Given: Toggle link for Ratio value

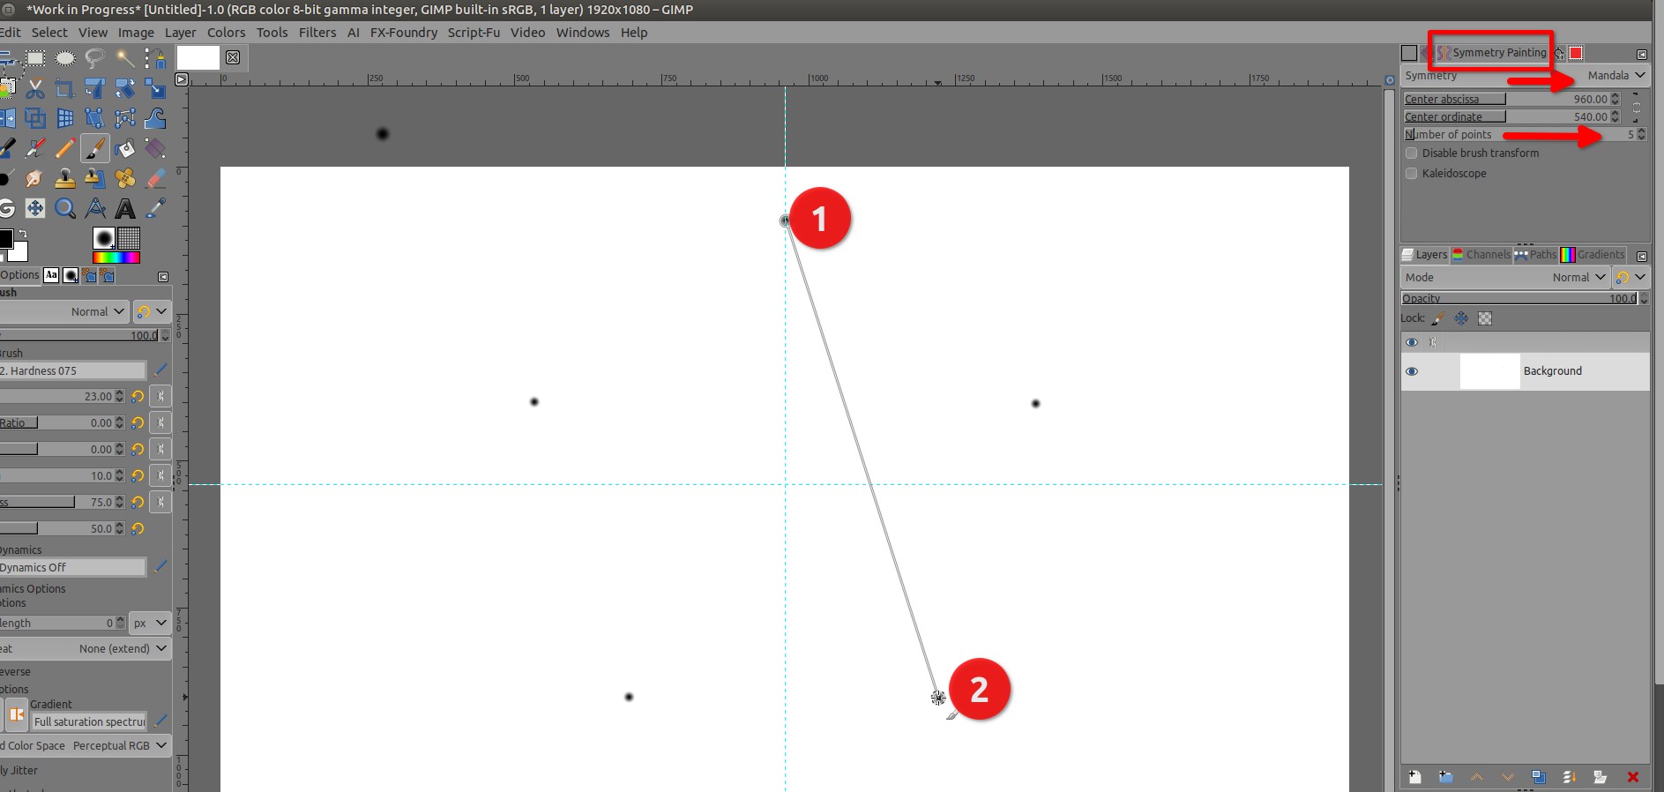Looking at the screenshot, I should pos(160,423).
